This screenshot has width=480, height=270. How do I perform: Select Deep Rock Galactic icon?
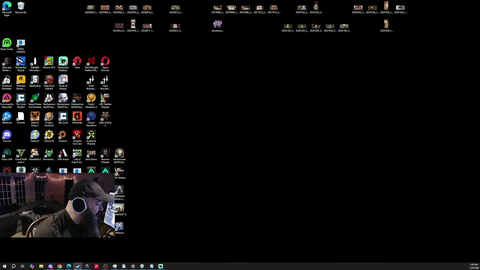point(49,83)
